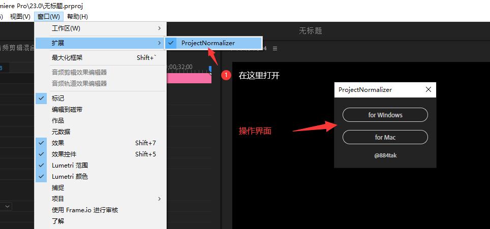Open the 窗口(W) menu
The height and width of the screenshot is (229, 490).
[48, 17]
